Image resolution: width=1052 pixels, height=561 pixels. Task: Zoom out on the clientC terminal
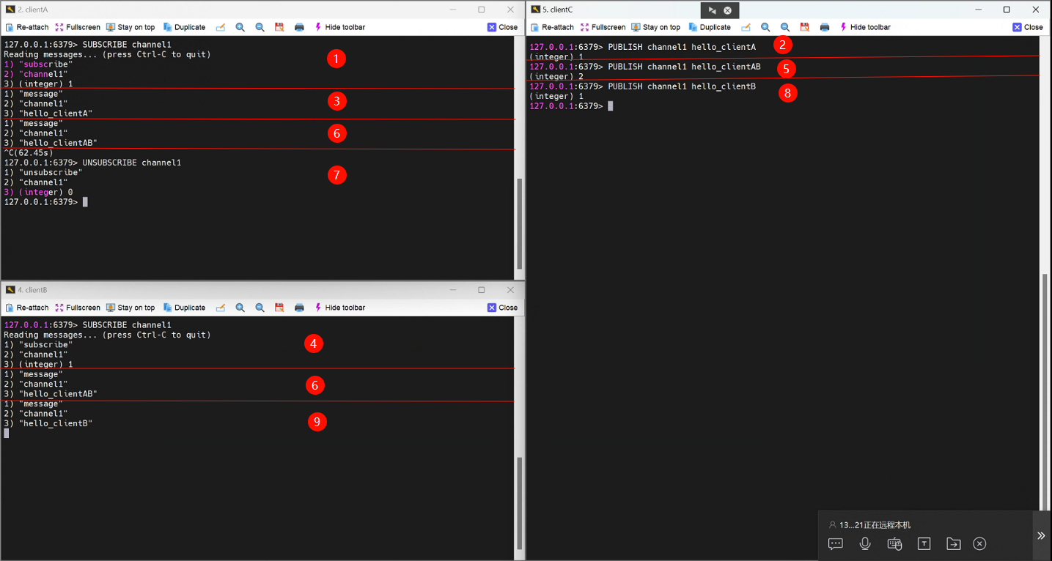pos(785,27)
